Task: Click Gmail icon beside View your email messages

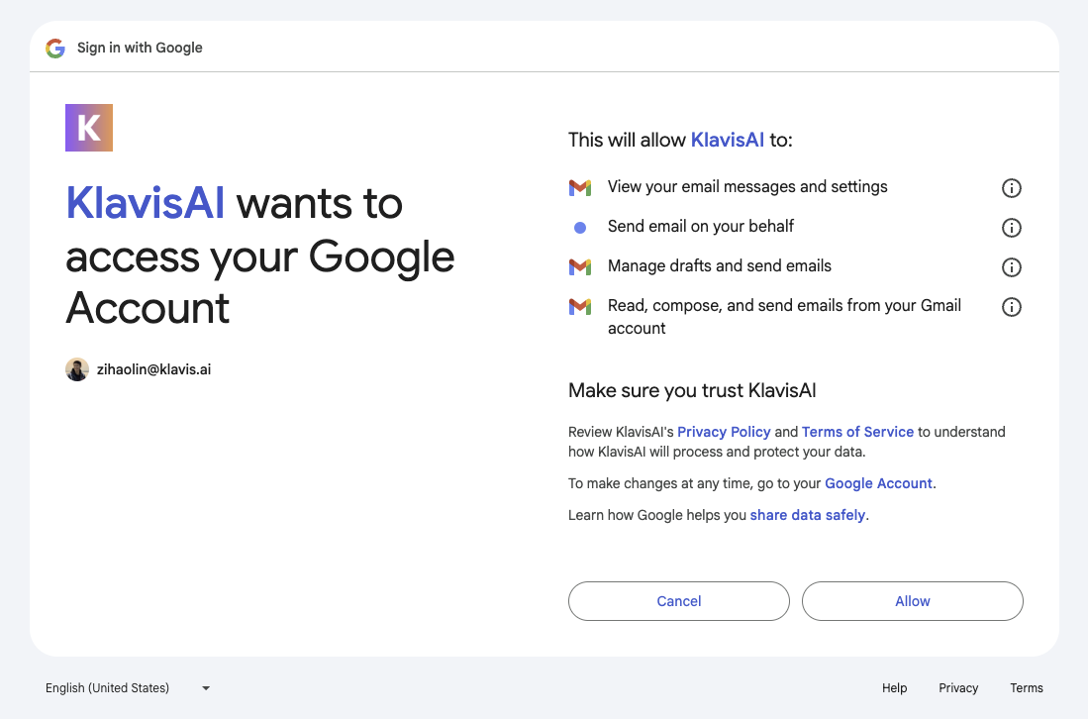Action: tap(580, 187)
